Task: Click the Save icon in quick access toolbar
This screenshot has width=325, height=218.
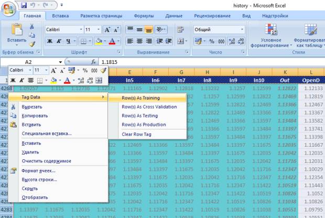Action: click(24, 5)
